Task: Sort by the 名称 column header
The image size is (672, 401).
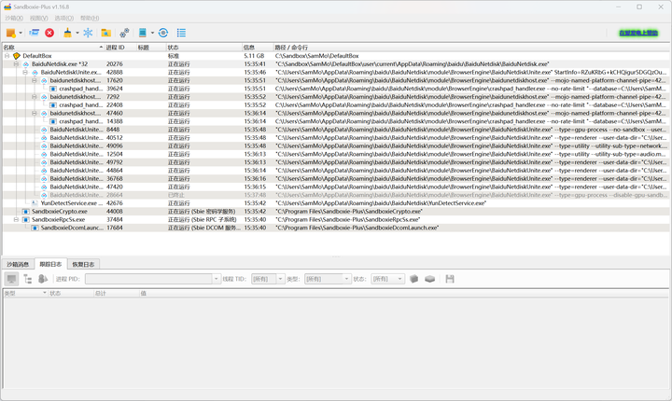Action: point(53,48)
